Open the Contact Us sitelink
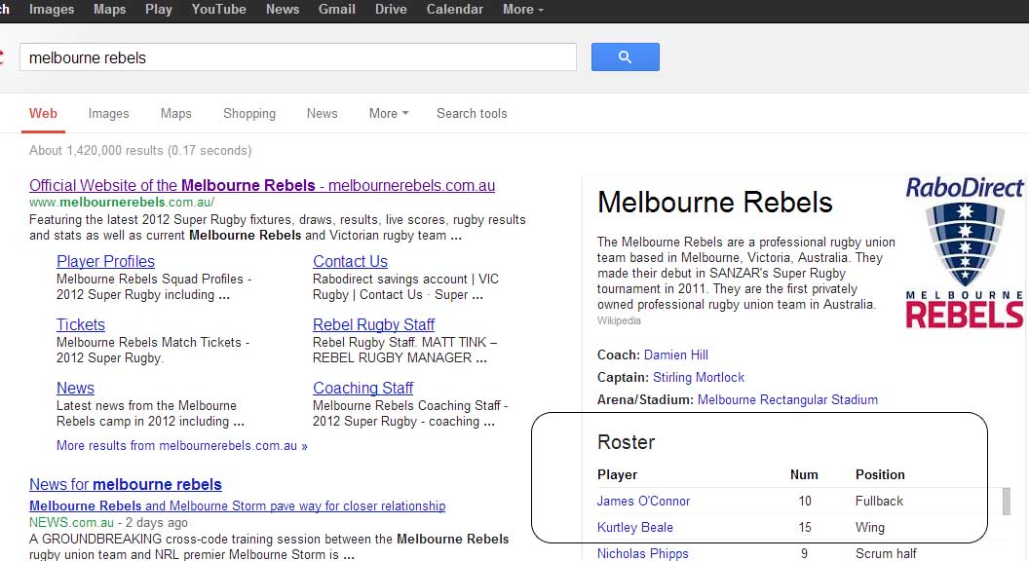This screenshot has height=561, width=1029. point(350,261)
